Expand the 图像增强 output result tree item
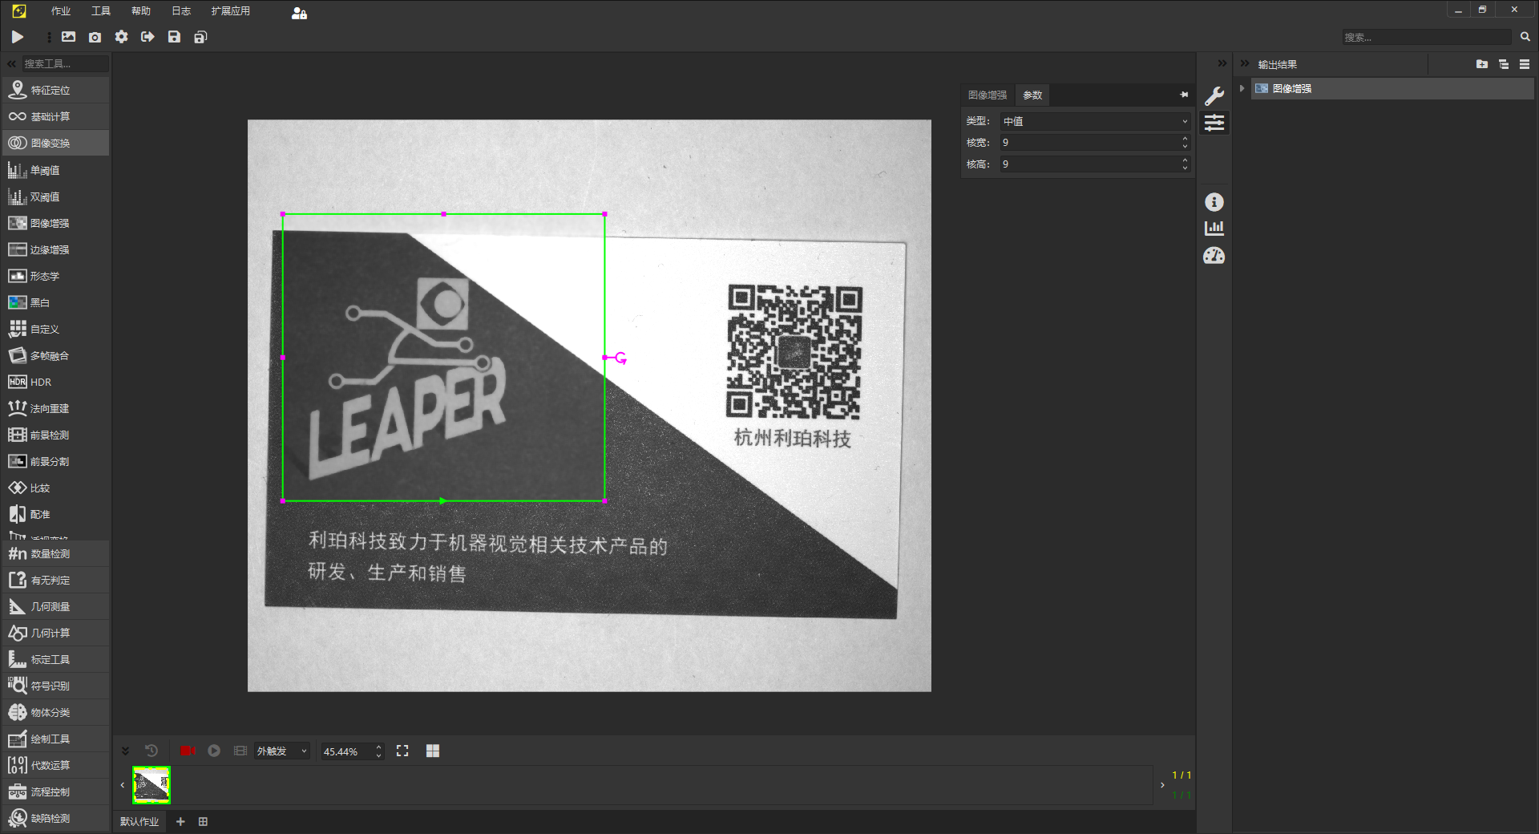 click(x=1242, y=88)
